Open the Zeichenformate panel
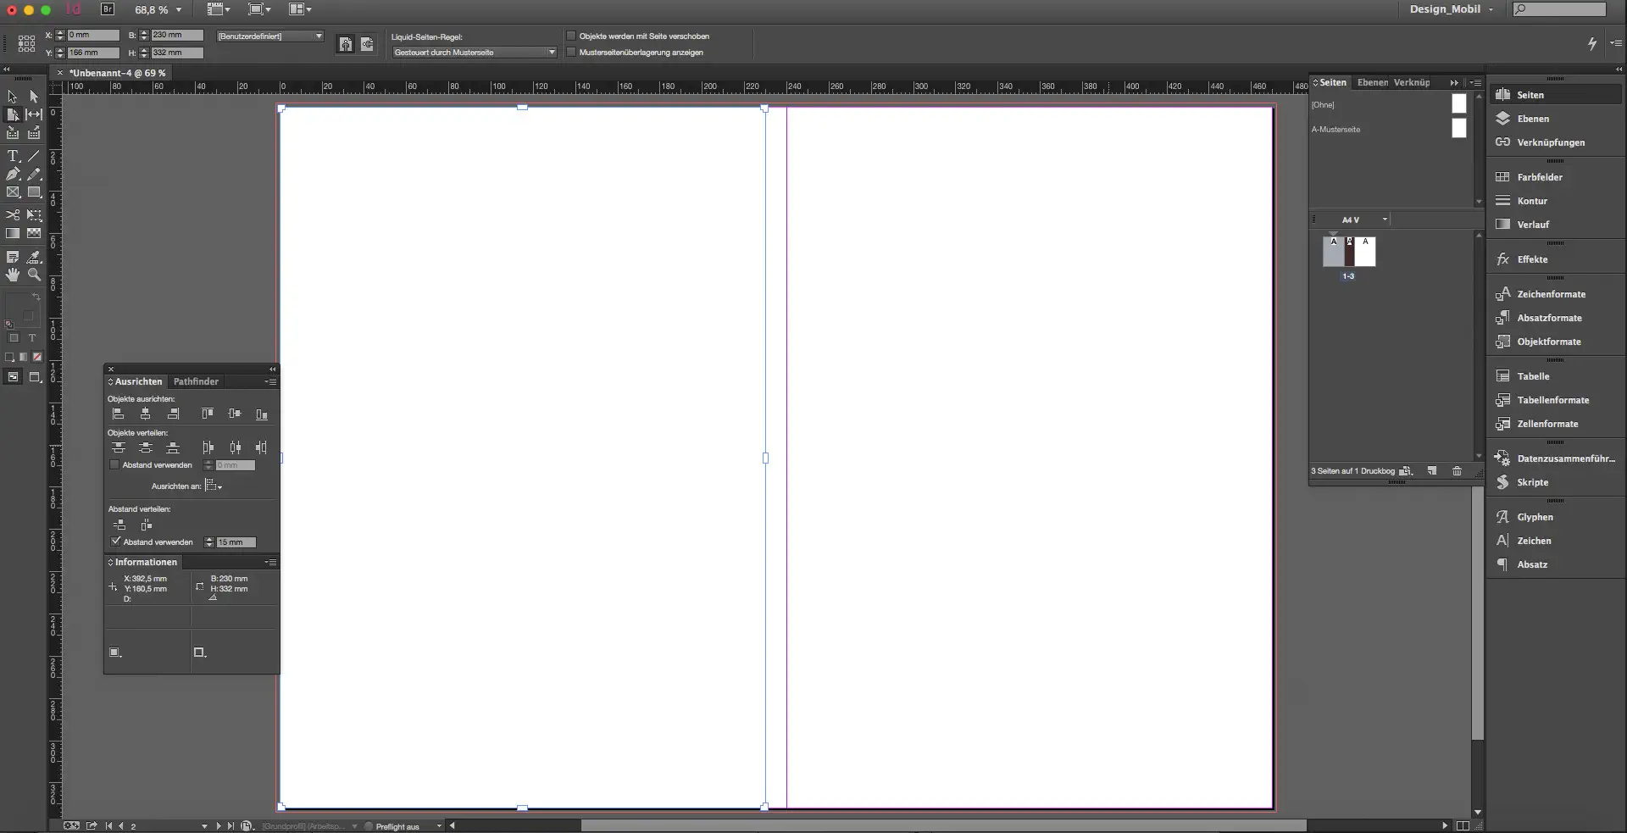The width and height of the screenshot is (1627, 833). pyautogui.click(x=1550, y=294)
